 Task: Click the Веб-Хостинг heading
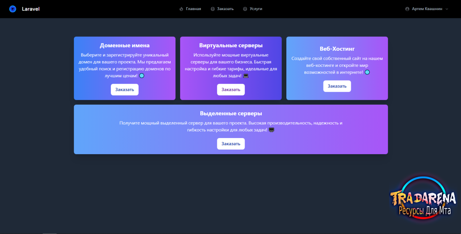[x=337, y=49]
